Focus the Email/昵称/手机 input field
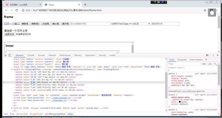 pos(90,24)
